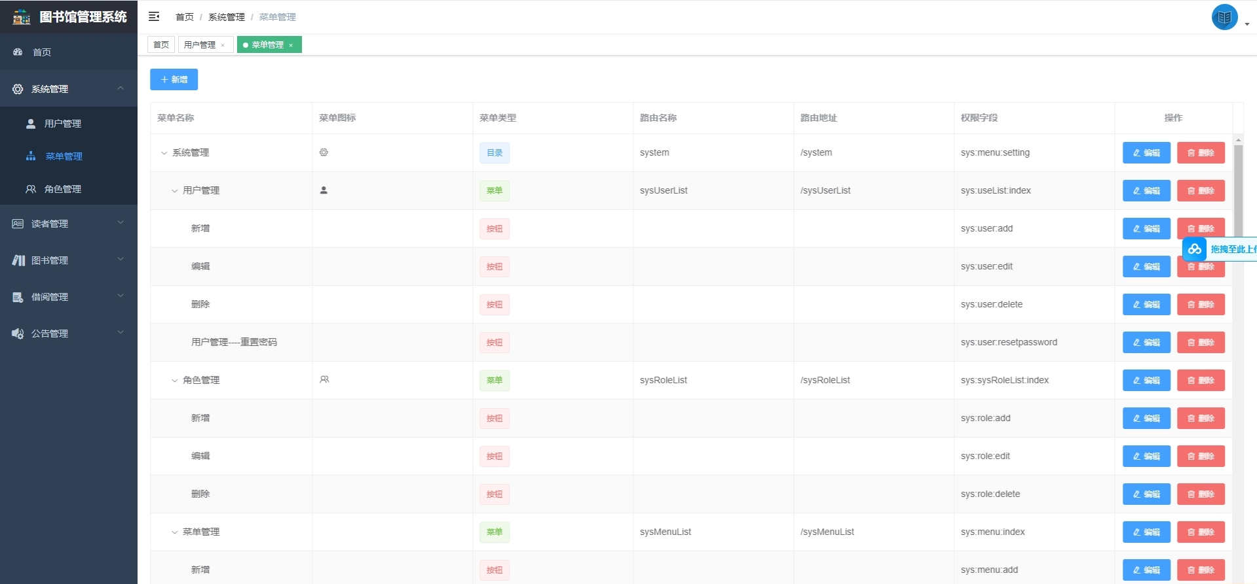This screenshot has width=1257, height=584.
Task: Open the user avatar menu at top right
Action: (1224, 17)
